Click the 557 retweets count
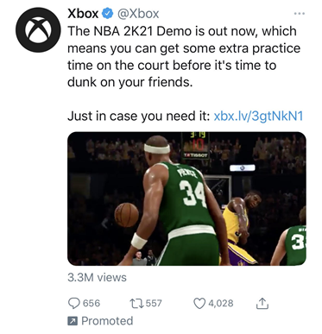322x334 pixels. point(154,303)
